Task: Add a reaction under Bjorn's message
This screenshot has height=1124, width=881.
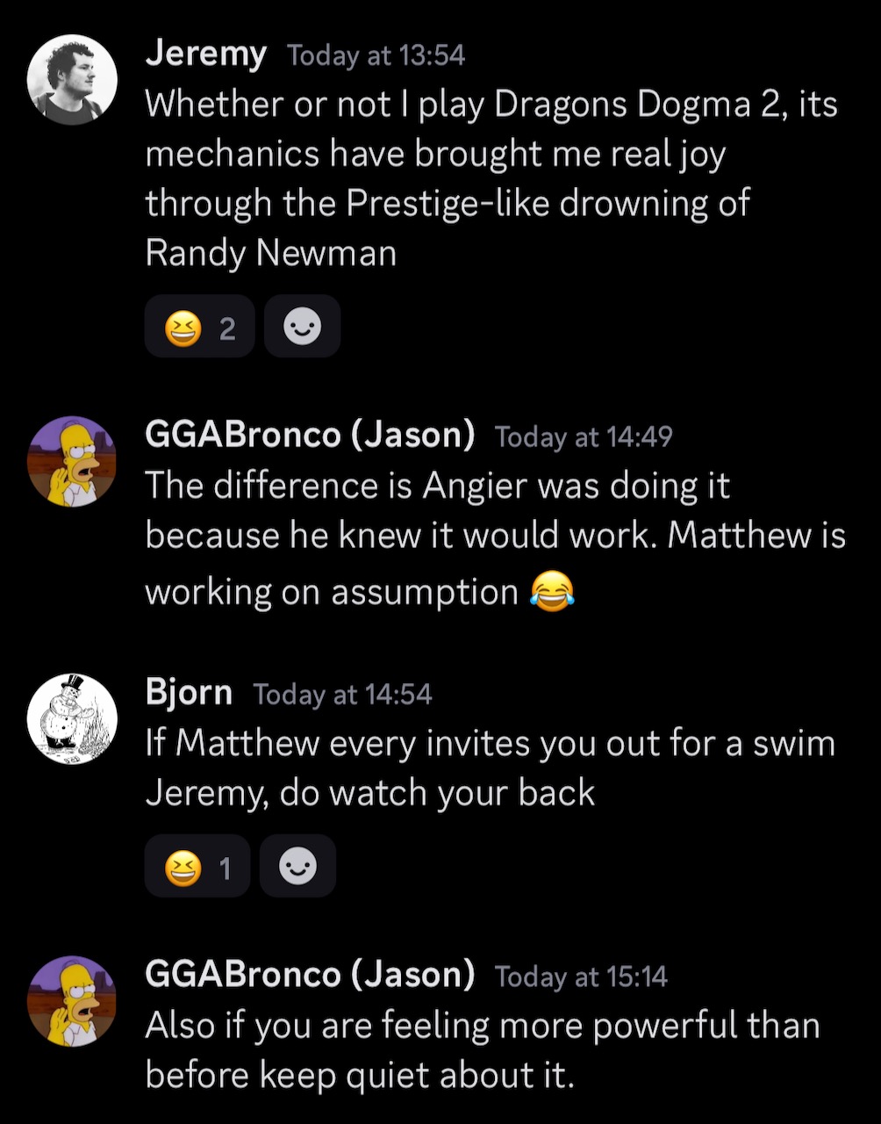Action: (x=297, y=867)
